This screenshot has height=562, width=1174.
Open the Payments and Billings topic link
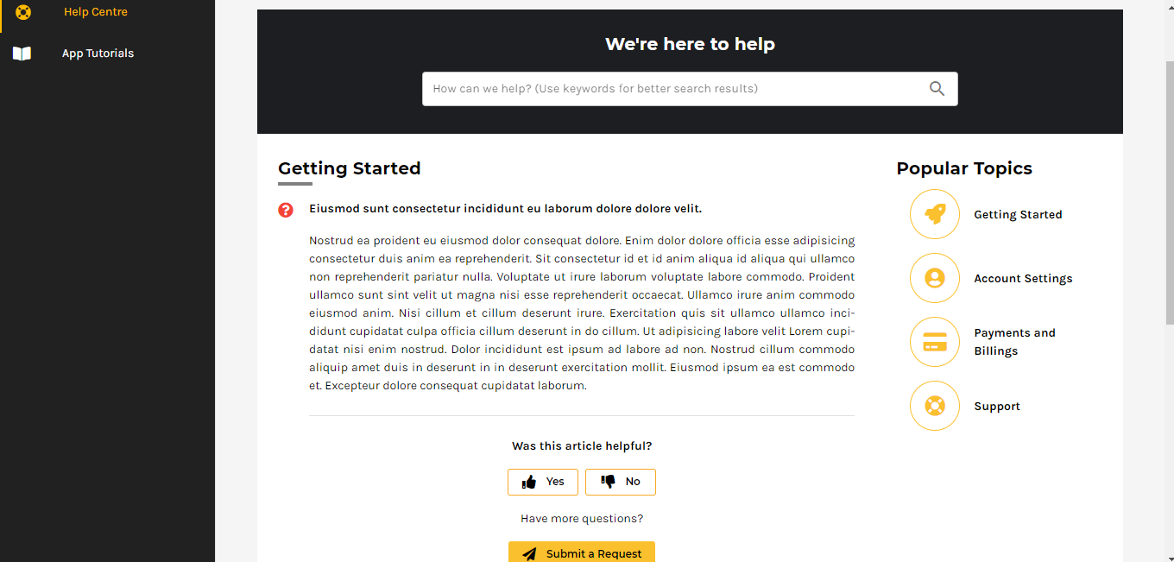click(1015, 342)
